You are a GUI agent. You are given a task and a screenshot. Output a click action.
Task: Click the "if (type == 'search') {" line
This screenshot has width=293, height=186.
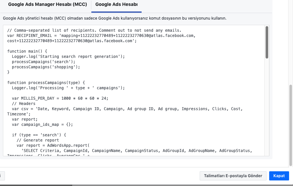pos(39,135)
